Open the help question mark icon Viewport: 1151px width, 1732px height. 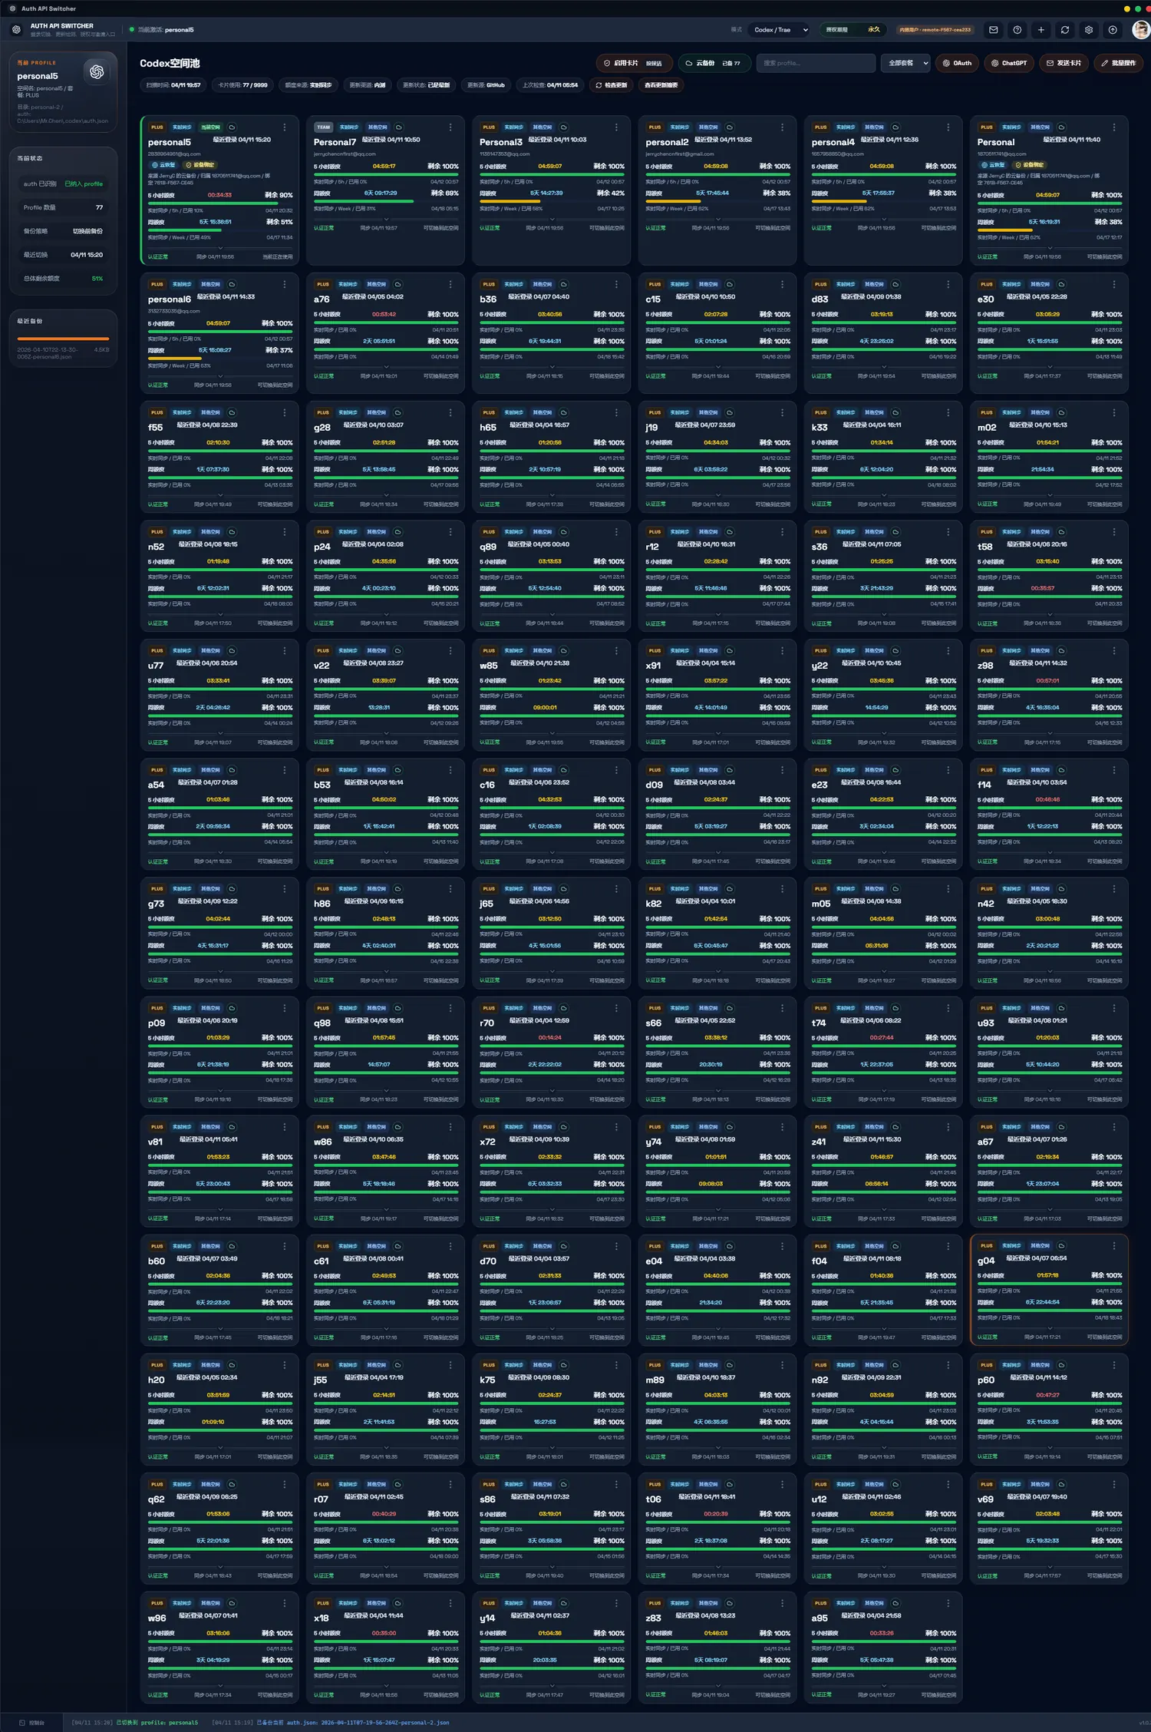tap(1017, 30)
